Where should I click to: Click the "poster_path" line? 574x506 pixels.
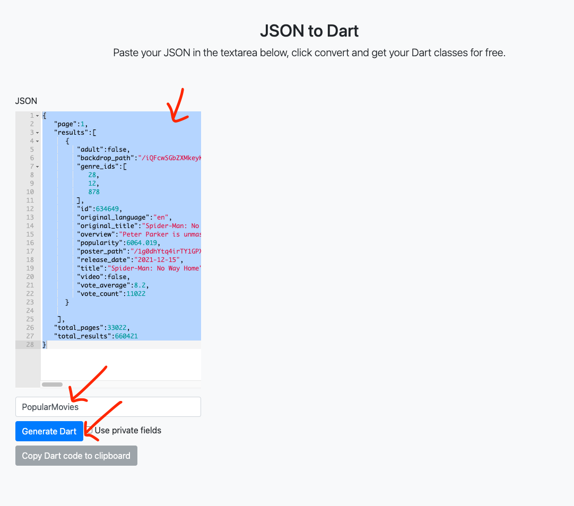tap(139, 251)
